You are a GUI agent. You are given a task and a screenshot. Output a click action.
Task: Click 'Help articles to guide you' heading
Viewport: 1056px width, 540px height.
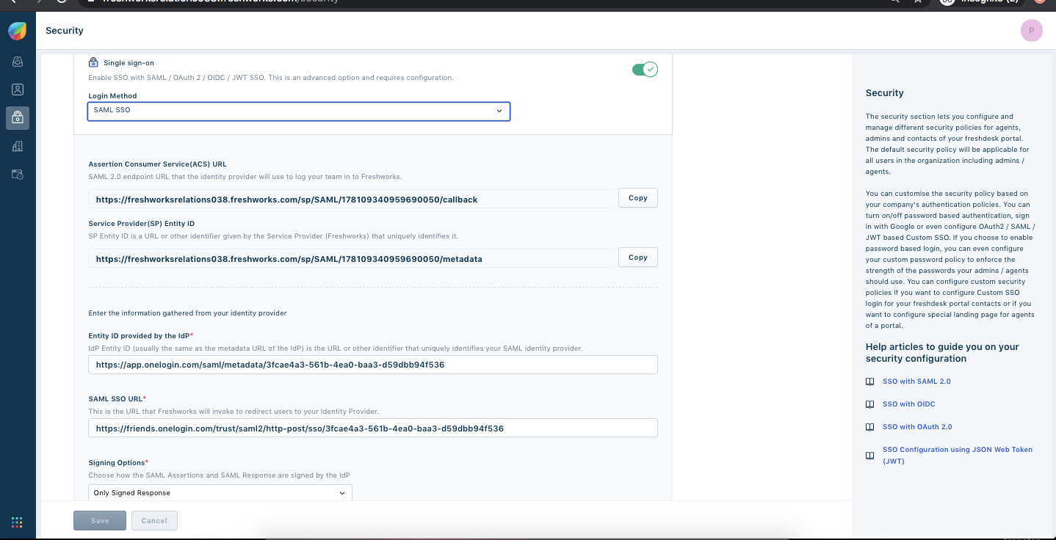coord(942,353)
